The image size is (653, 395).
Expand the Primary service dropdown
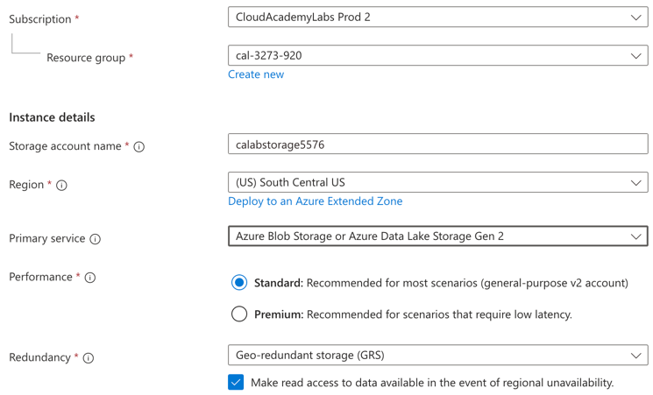point(437,236)
